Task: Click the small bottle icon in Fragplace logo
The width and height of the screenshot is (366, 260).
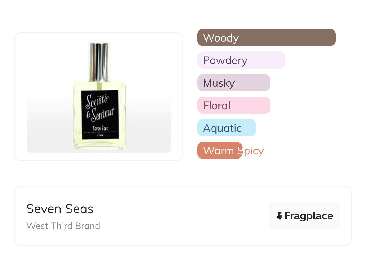Action: (x=280, y=216)
